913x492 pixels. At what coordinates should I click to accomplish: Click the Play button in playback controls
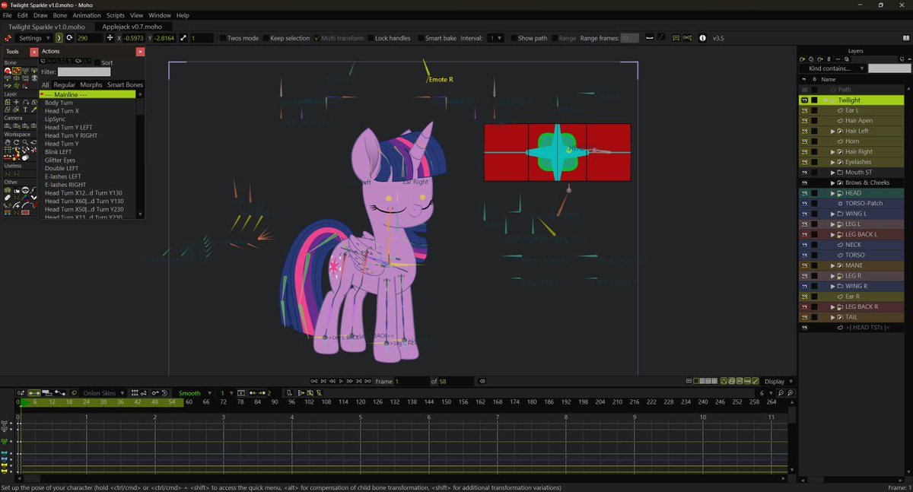(341, 381)
